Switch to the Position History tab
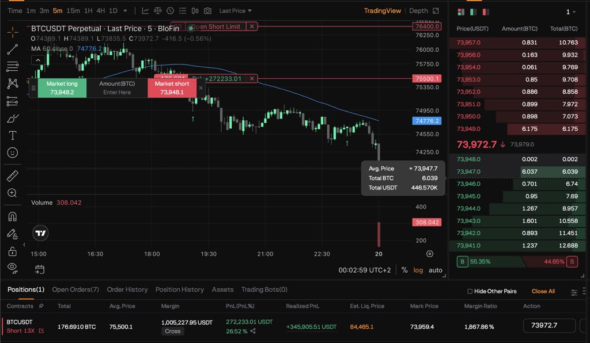The image size is (590, 343). point(180,289)
